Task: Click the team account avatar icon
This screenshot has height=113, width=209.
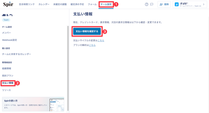Action: 177,4
